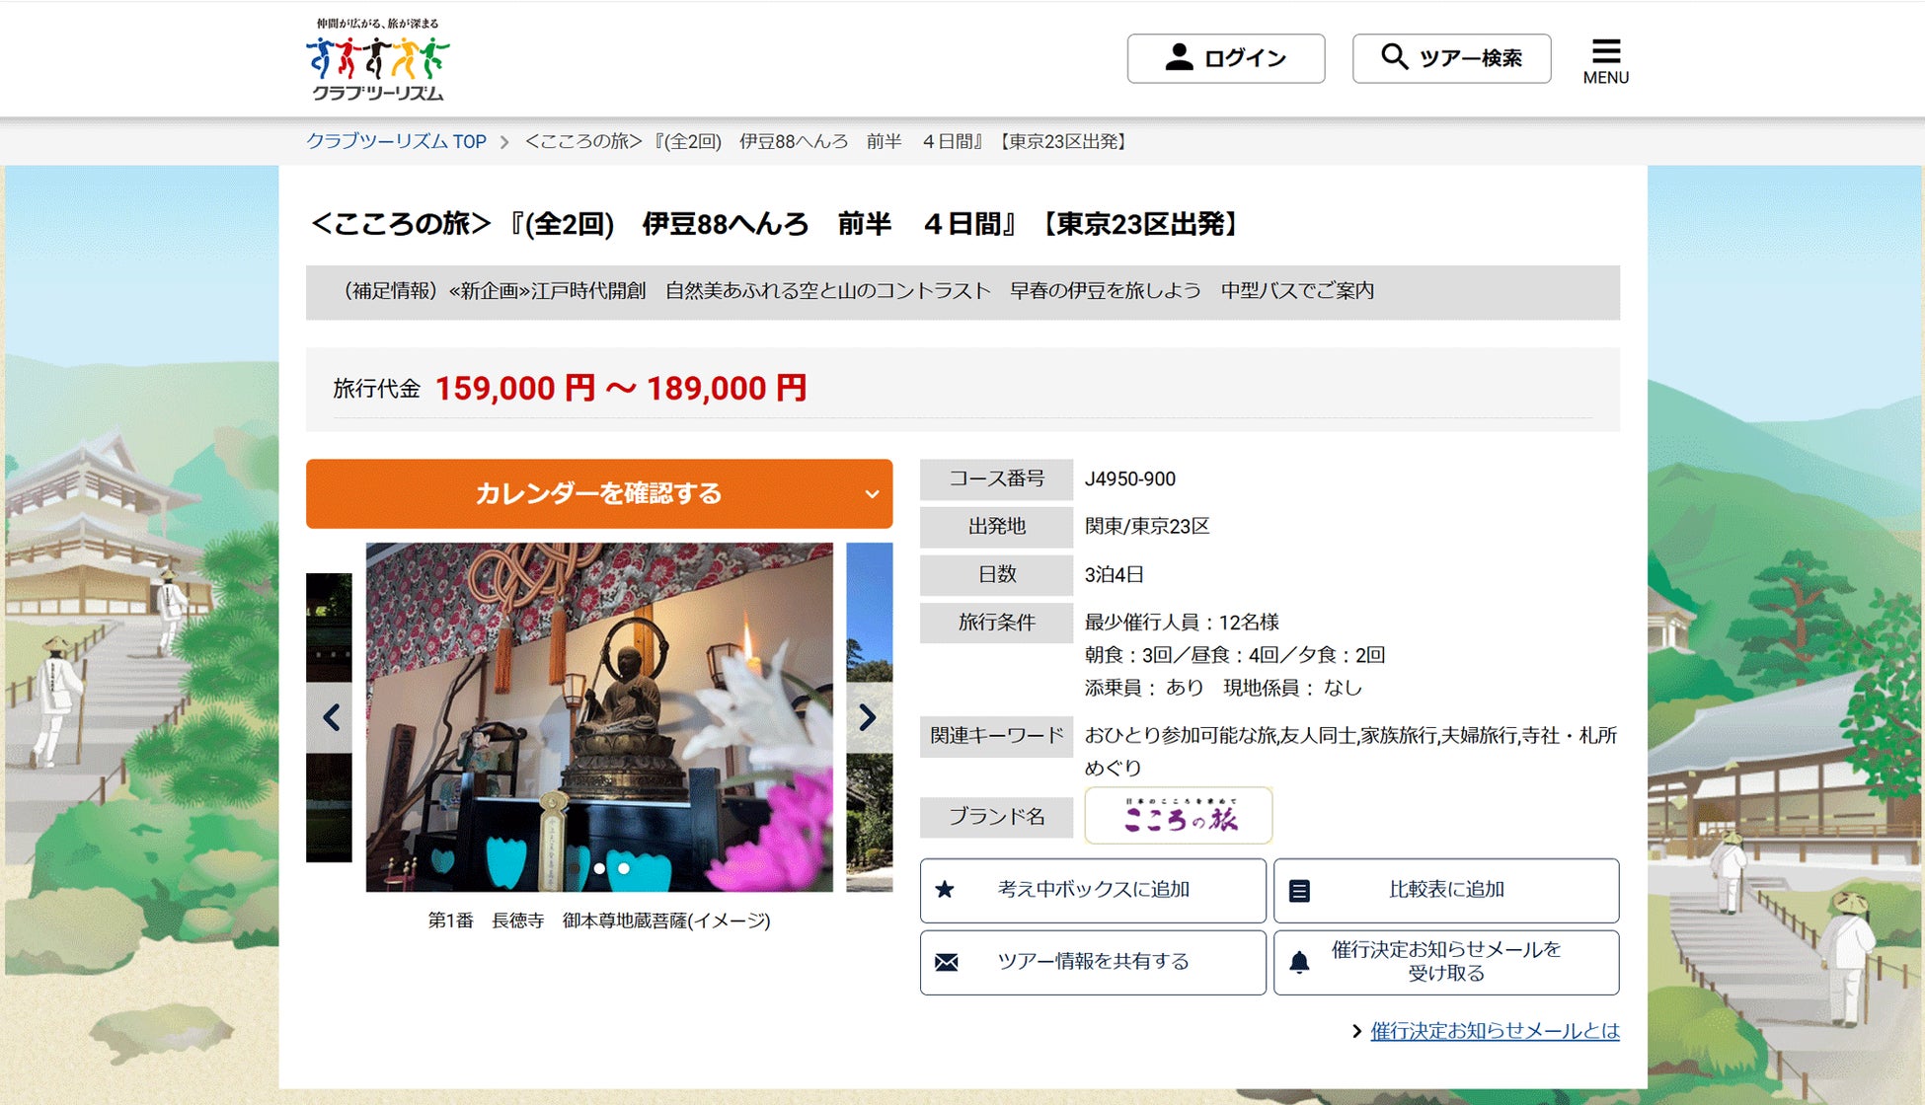Expand the カレンダーを確認する dropdown
The height and width of the screenshot is (1105, 1925).
pos(598,493)
